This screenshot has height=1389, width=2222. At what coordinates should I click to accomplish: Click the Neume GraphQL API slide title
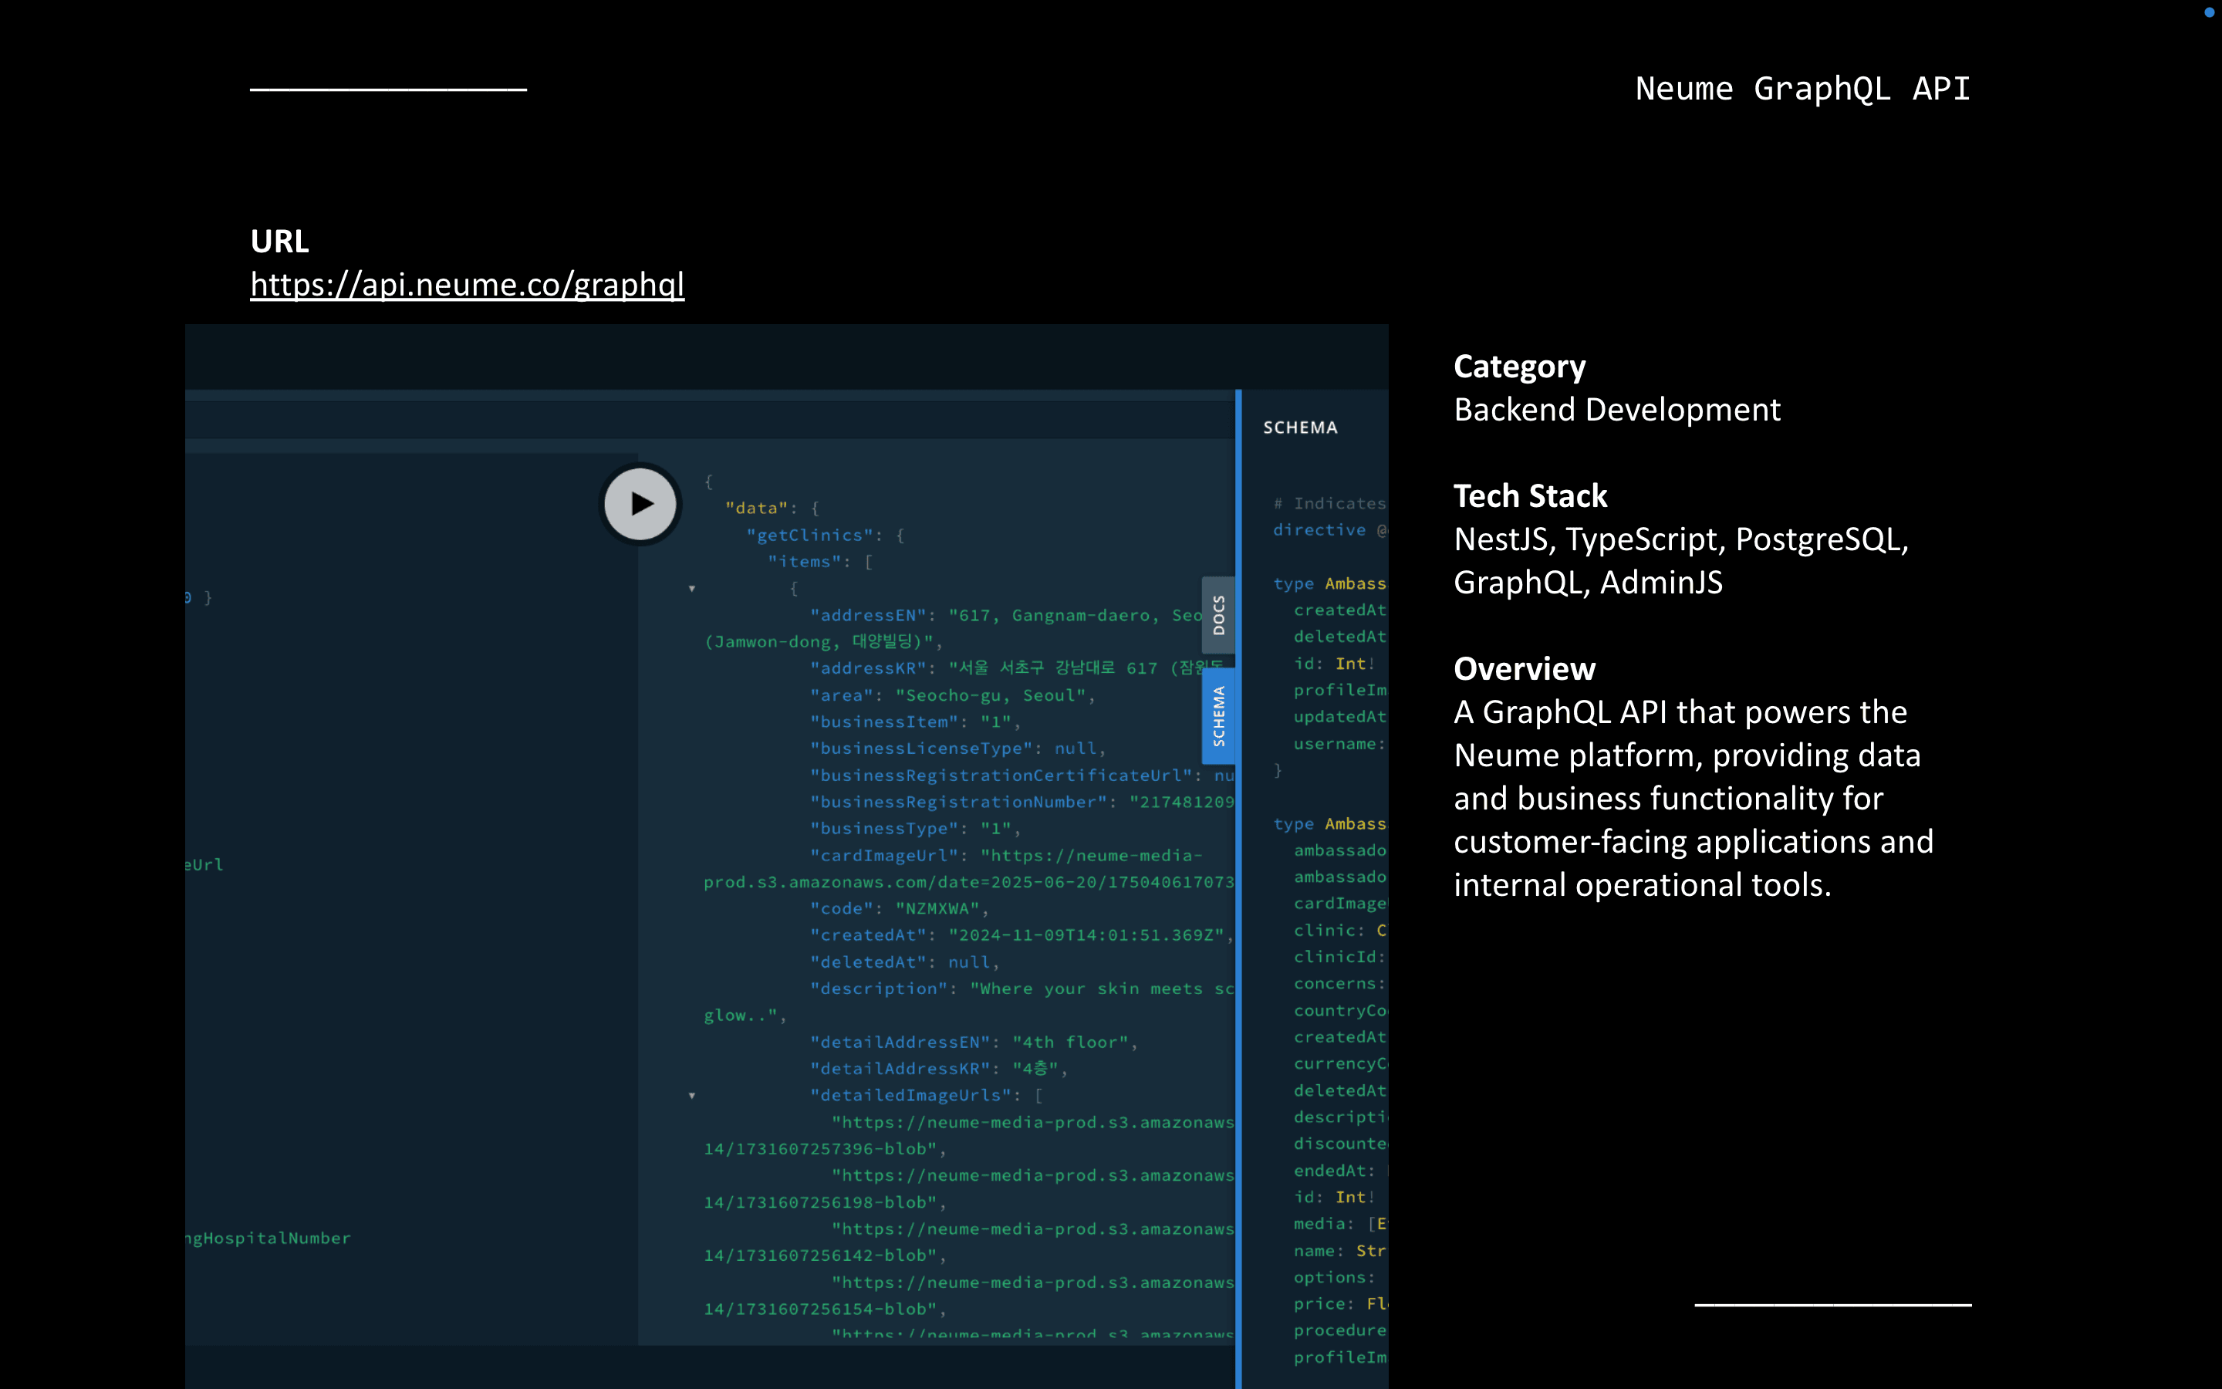(1802, 88)
